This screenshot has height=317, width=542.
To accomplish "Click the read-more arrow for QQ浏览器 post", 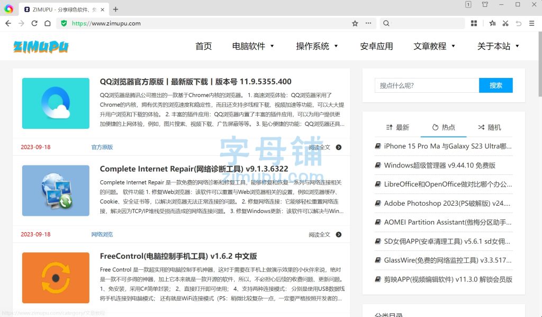I will [x=339, y=147].
